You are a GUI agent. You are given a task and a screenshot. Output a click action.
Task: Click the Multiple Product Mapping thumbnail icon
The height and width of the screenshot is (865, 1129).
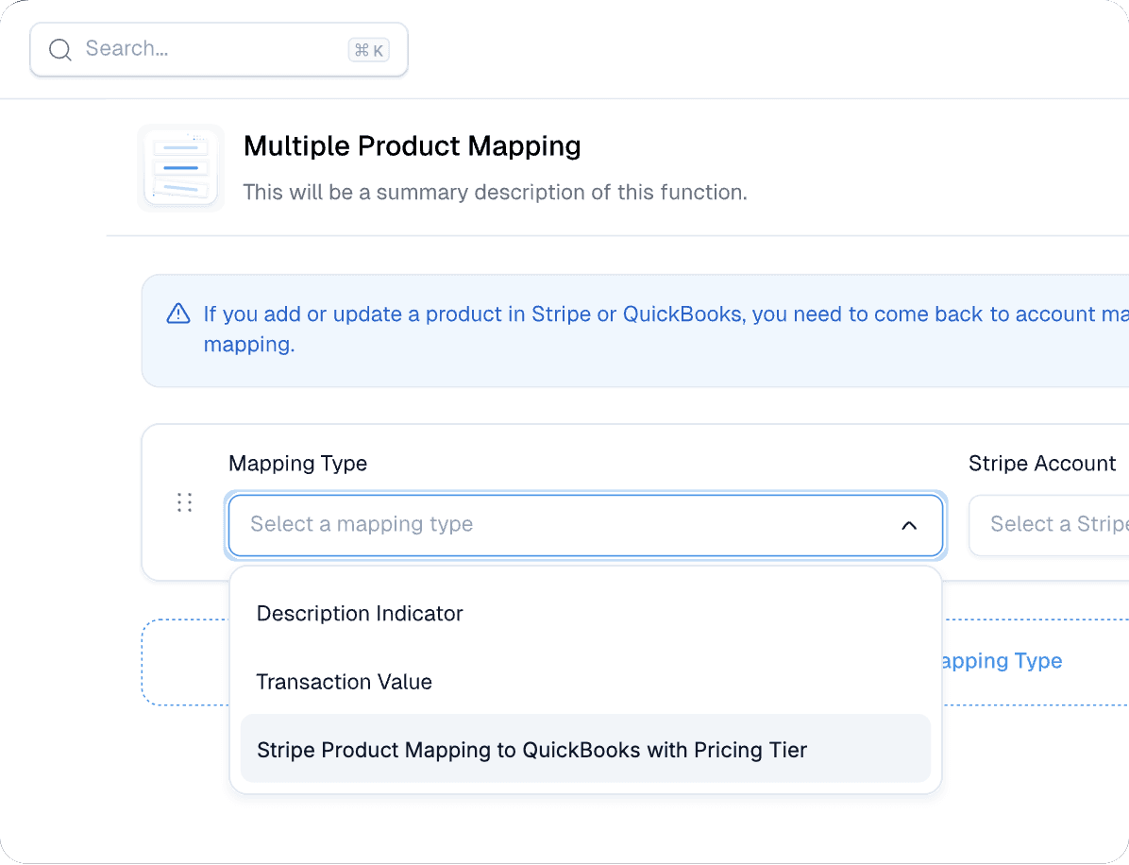[x=180, y=168]
